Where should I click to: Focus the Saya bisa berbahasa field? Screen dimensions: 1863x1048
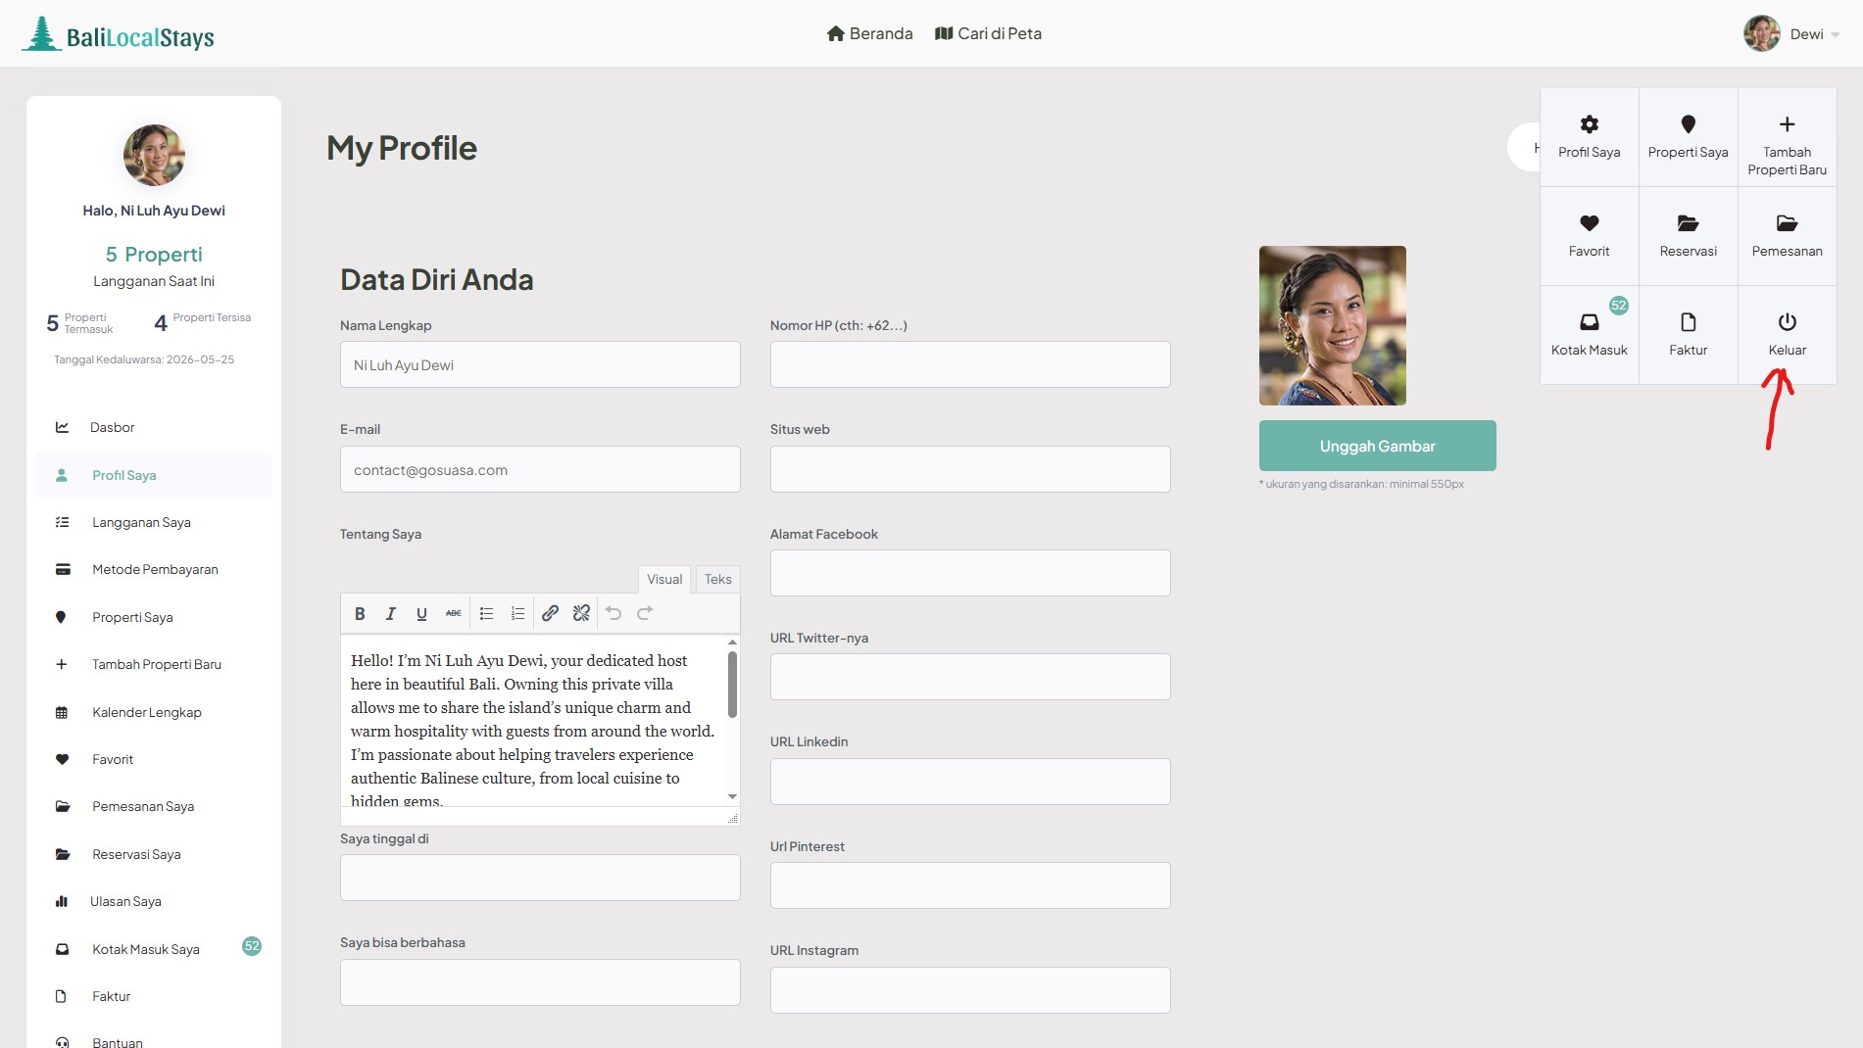click(x=540, y=982)
